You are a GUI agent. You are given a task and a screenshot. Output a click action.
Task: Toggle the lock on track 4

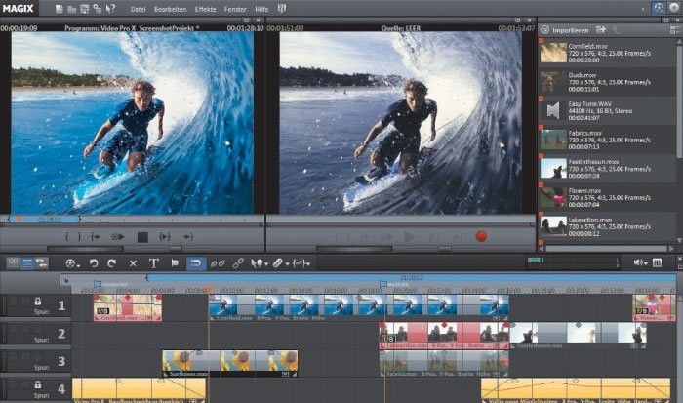pos(38,386)
